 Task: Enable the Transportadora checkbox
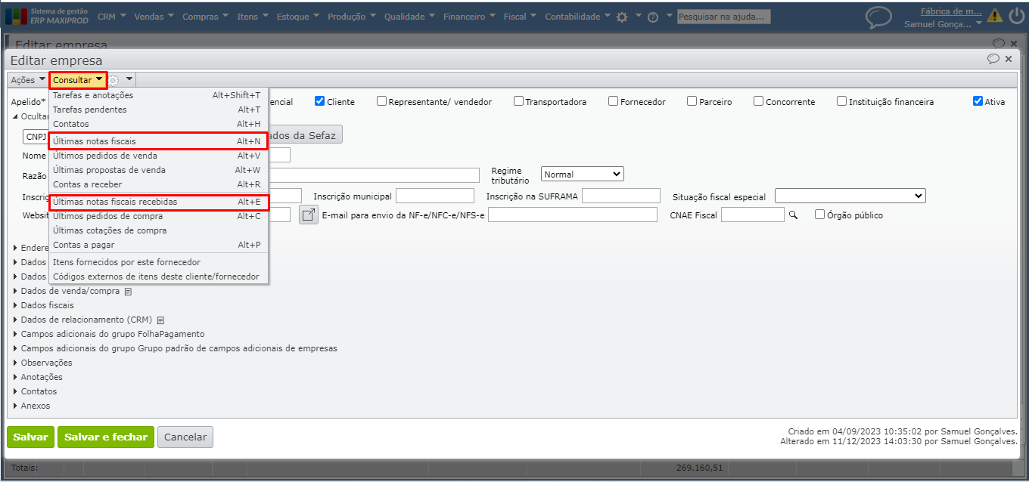[518, 101]
